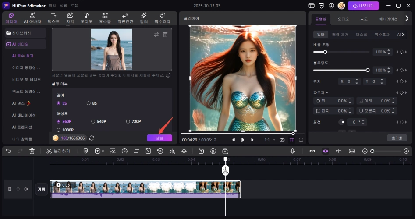Image resolution: width=415 pixels, height=219 pixels.
Task: Choose 1080P resolution
Action: (65, 130)
